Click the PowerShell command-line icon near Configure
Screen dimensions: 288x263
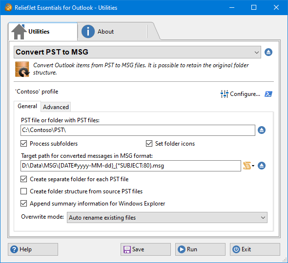click(268, 94)
